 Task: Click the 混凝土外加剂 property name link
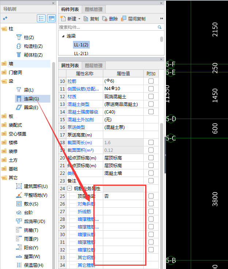coord(81,120)
